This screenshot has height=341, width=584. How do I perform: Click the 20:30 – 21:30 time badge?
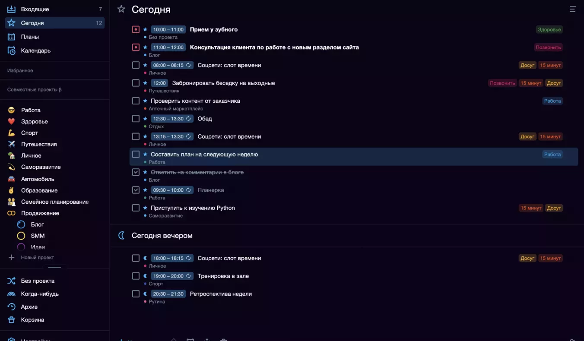tap(168, 294)
